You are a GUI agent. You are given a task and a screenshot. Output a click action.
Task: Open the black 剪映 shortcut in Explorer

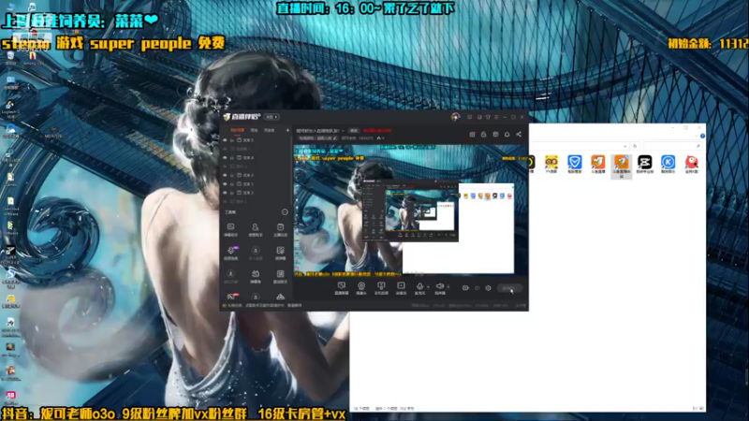[x=645, y=165]
